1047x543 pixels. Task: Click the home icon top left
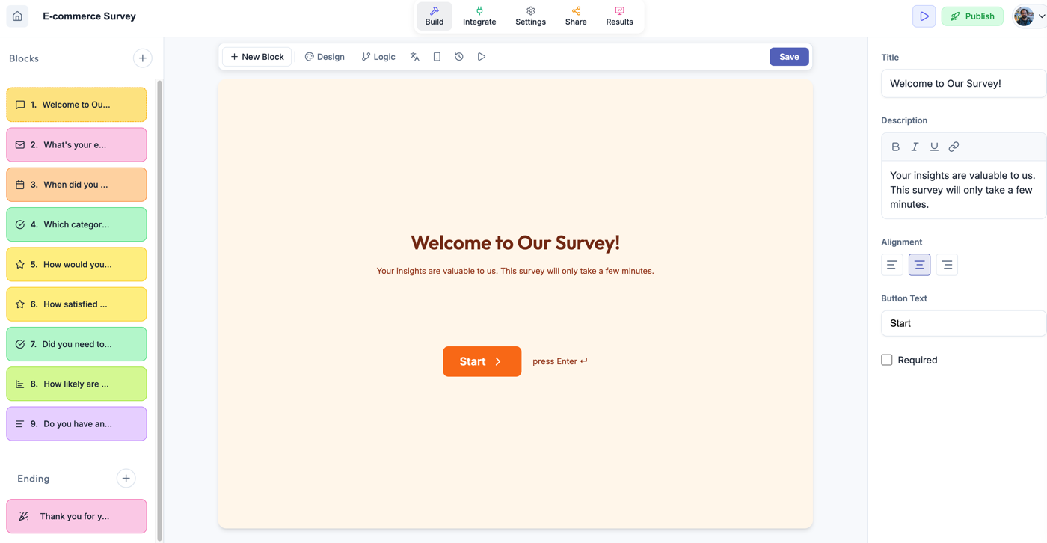tap(16, 16)
